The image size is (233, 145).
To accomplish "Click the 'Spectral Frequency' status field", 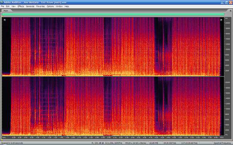I will (x=222, y=143).
